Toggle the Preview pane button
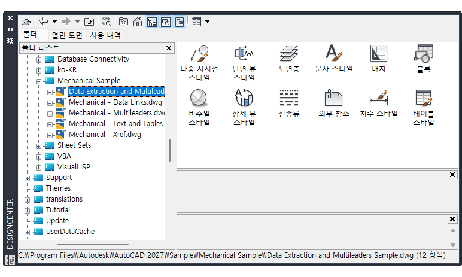This screenshot has height=277, width=462. 166,22
